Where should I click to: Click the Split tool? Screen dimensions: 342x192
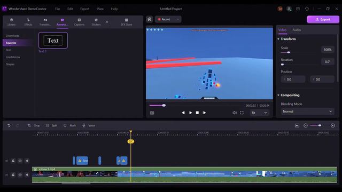[51, 125]
